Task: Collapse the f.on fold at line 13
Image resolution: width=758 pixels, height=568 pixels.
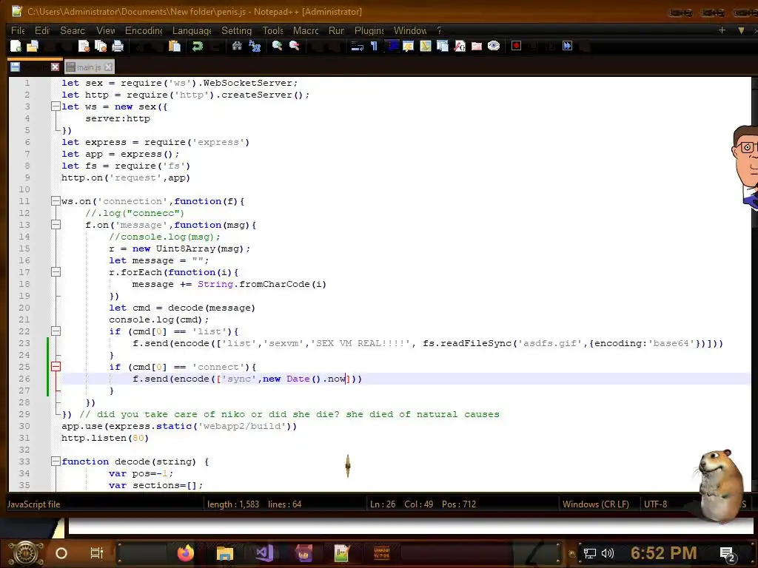Action: tap(56, 225)
